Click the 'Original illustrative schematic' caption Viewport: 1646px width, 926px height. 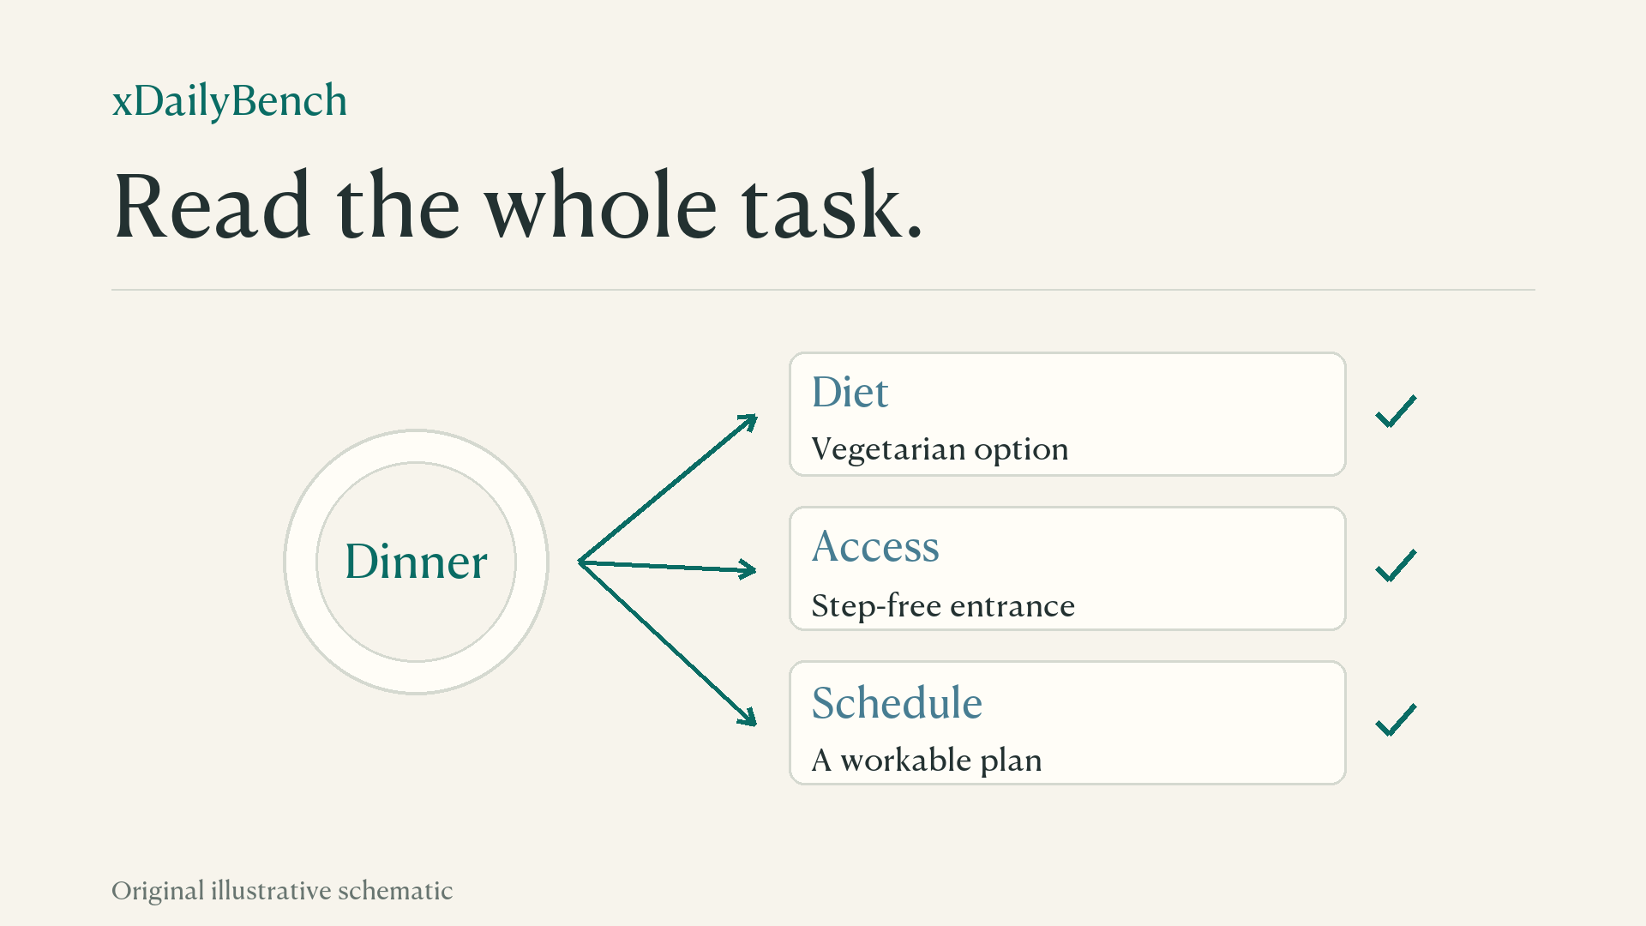(282, 891)
